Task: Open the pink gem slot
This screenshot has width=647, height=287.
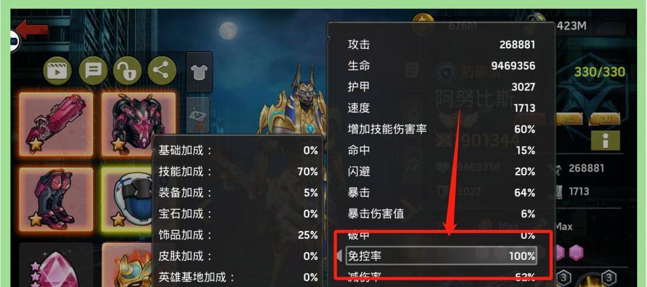Action: click(x=56, y=265)
